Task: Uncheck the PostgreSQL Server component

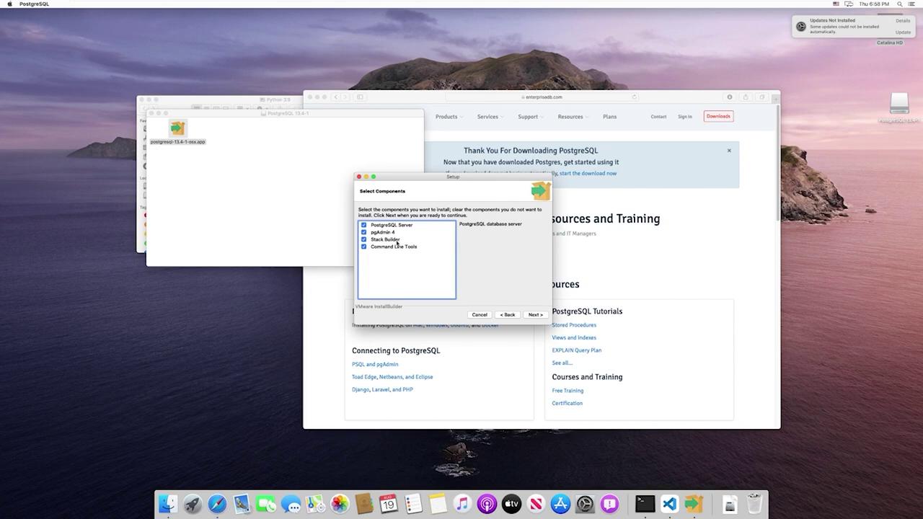Action: [363, 225]
